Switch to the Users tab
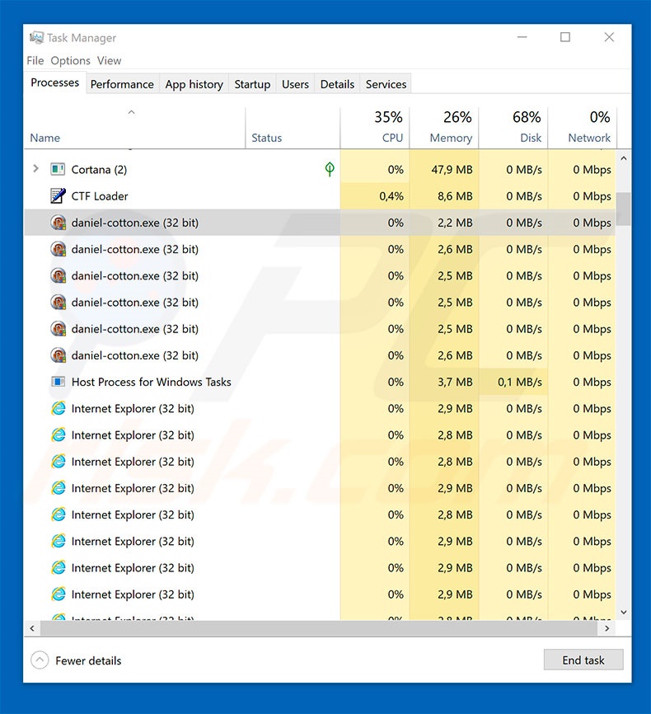Image resolution: width=651 pixels, height=714 pixels. [x=295, y=84]
